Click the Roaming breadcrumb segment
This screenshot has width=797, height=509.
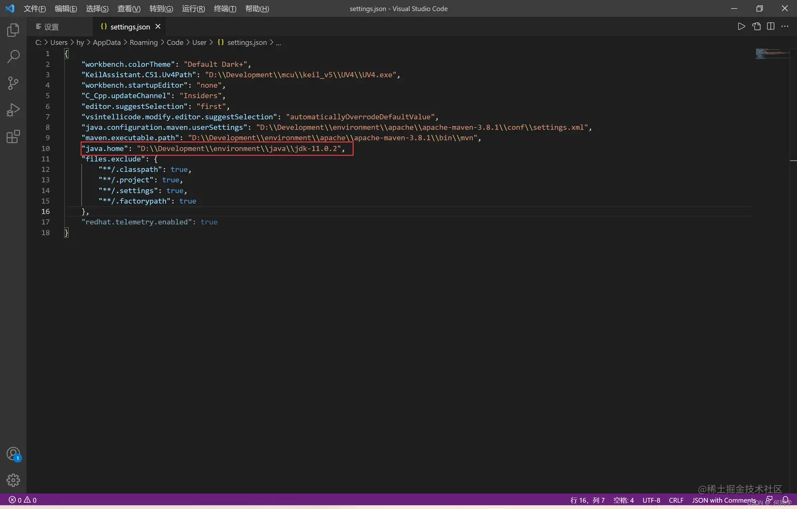pos(143,43)
